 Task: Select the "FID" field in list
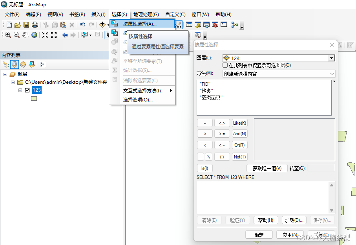coord(205,84)
